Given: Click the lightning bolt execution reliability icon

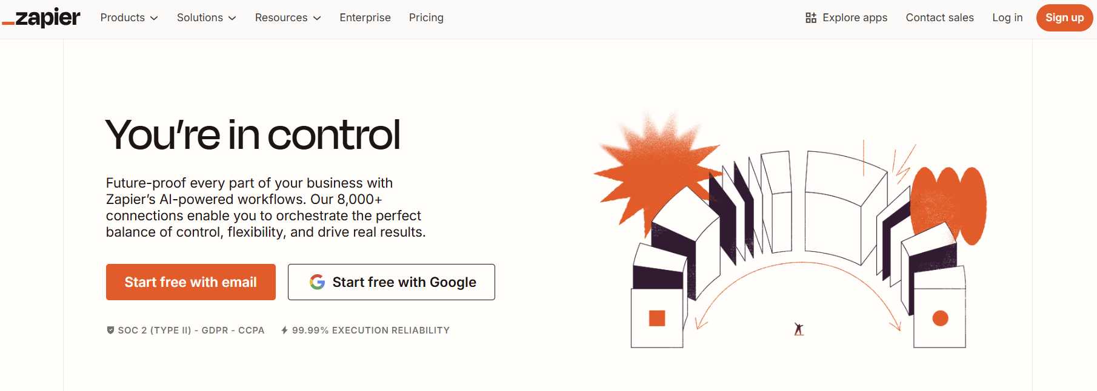Looking at the screenshot, I should tap(285, 330).
